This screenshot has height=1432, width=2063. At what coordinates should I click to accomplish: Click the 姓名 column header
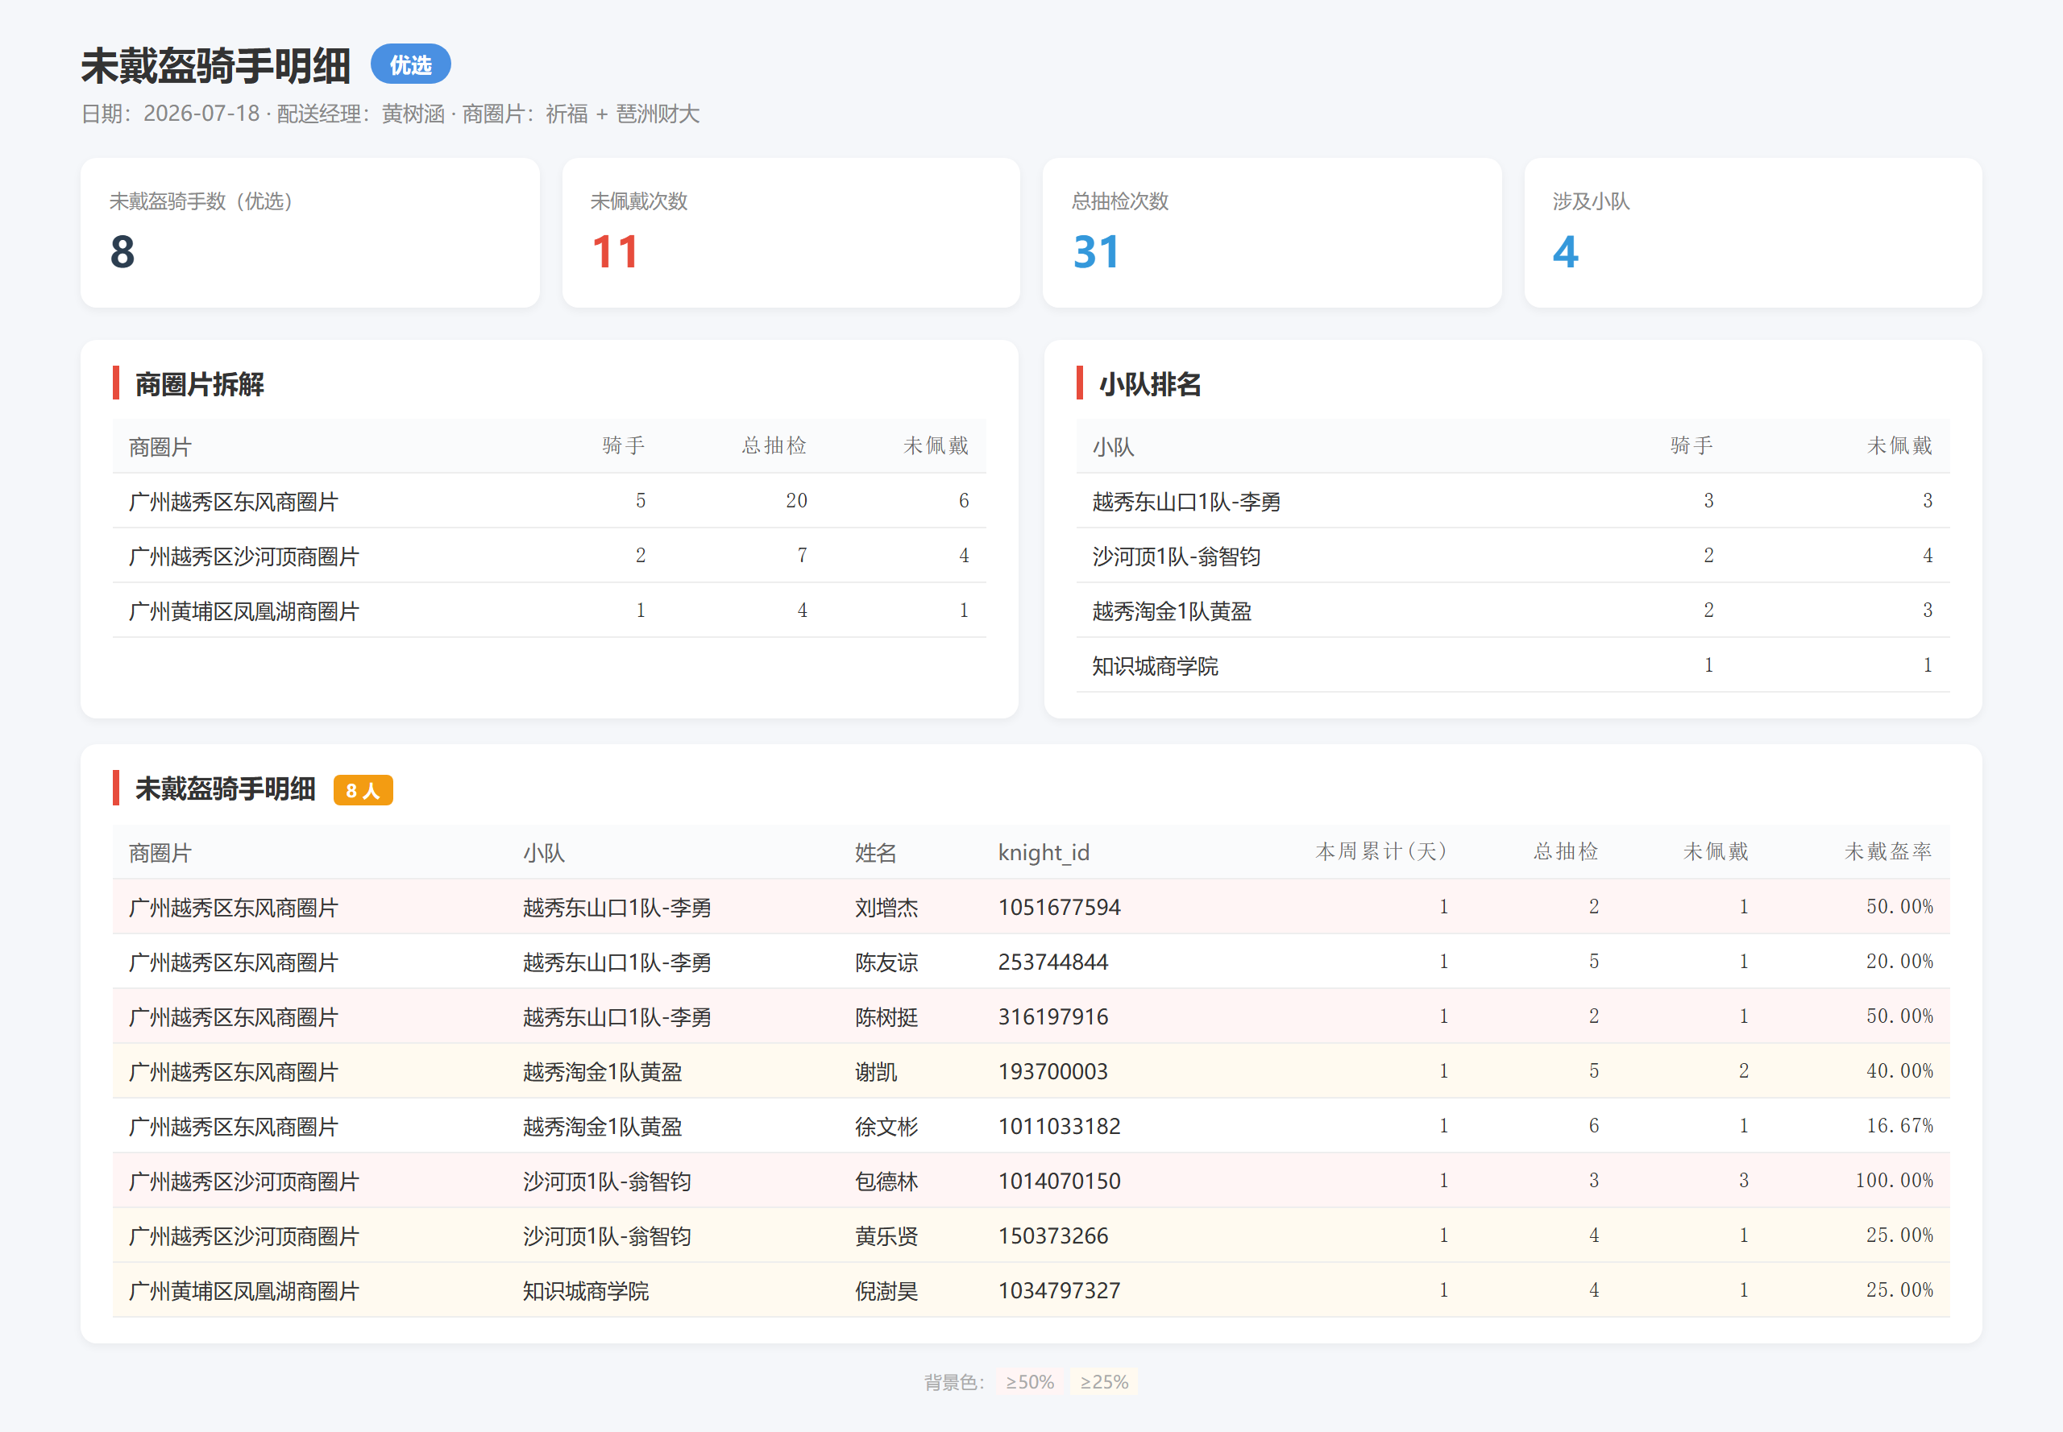point(876,852)
